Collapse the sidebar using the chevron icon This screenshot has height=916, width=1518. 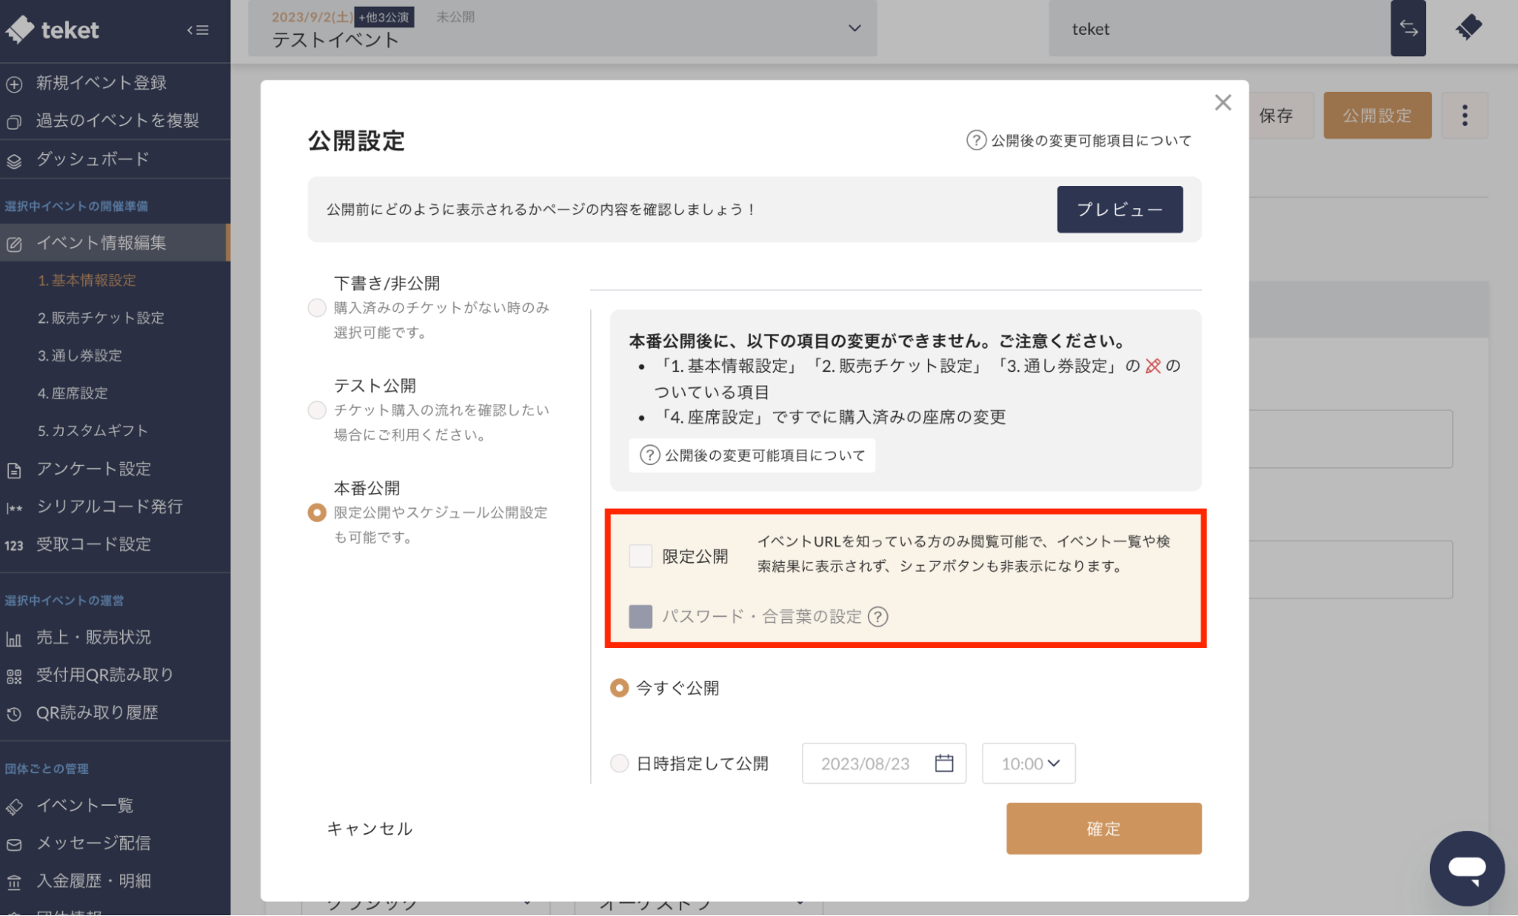pyautogui.click(x=197, y=30)
